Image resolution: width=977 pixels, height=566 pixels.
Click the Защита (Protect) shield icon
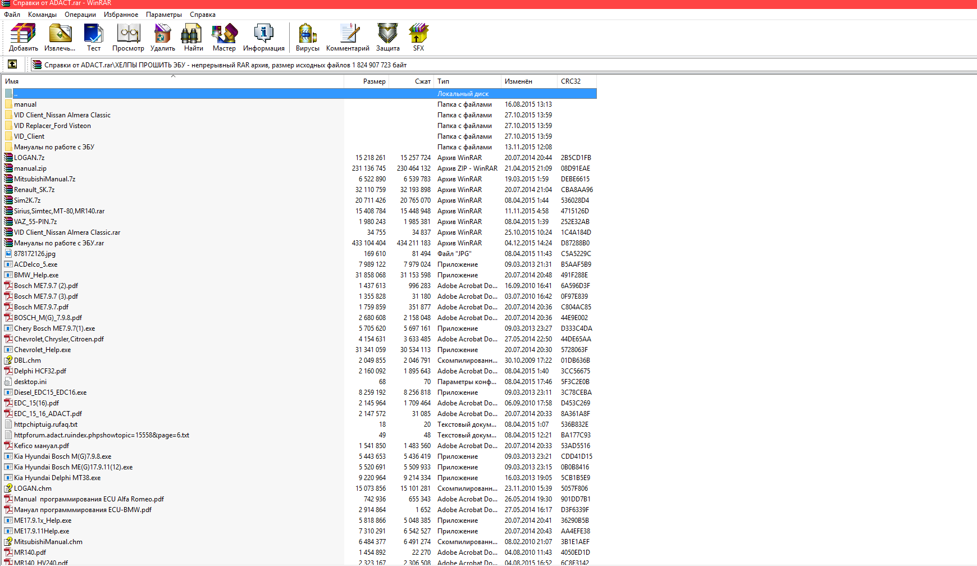387,37
